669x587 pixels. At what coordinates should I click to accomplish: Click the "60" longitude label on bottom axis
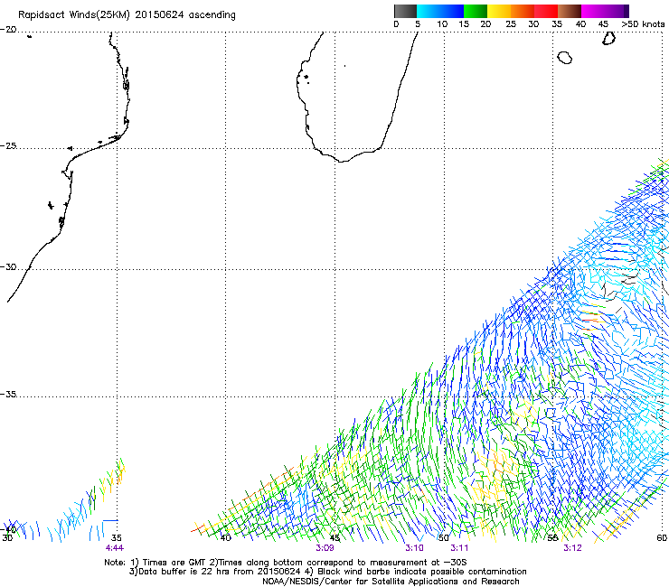click(662, 538)
